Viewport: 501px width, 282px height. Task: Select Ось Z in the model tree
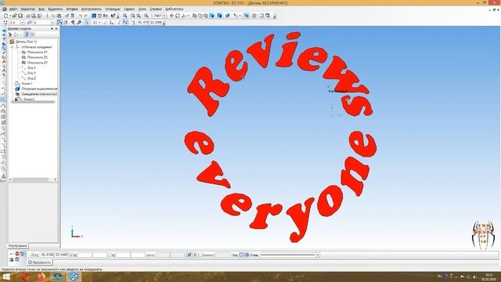[31, 78]
